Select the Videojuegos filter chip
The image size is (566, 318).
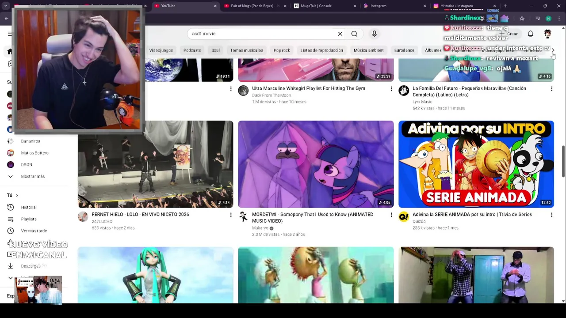(161, 50)
